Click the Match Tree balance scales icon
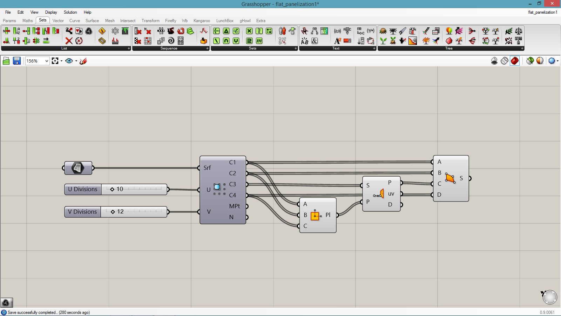The width and height of the screenshot is (561, 316). pyautogui.click(x=519, y=31)
